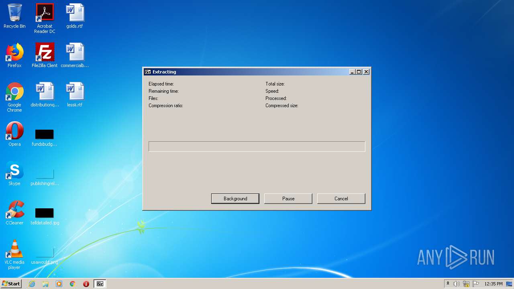Click the Elapsed time label
The width and height of the screenshot is (514, 289).
[x=161, y=84]
